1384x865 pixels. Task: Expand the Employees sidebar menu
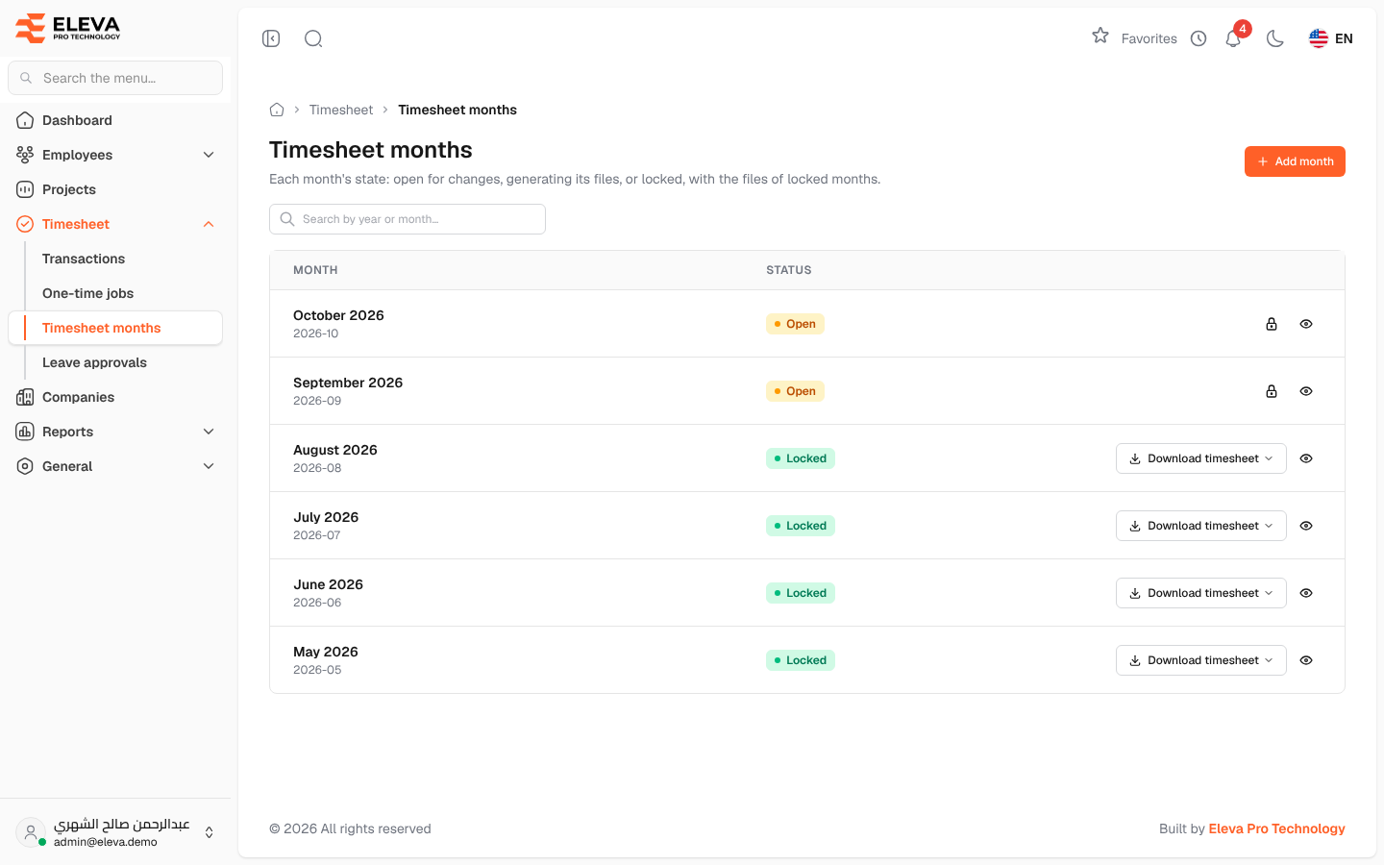point(115,155)
